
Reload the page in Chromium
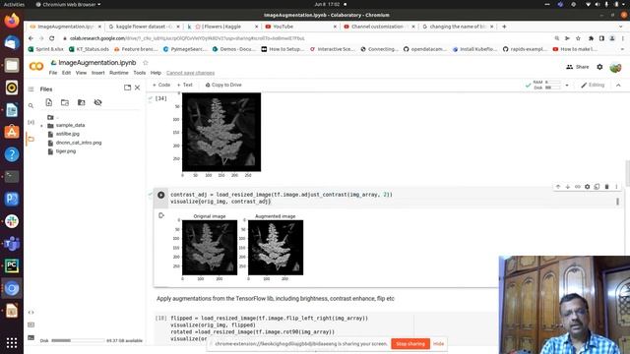point(52,38)
